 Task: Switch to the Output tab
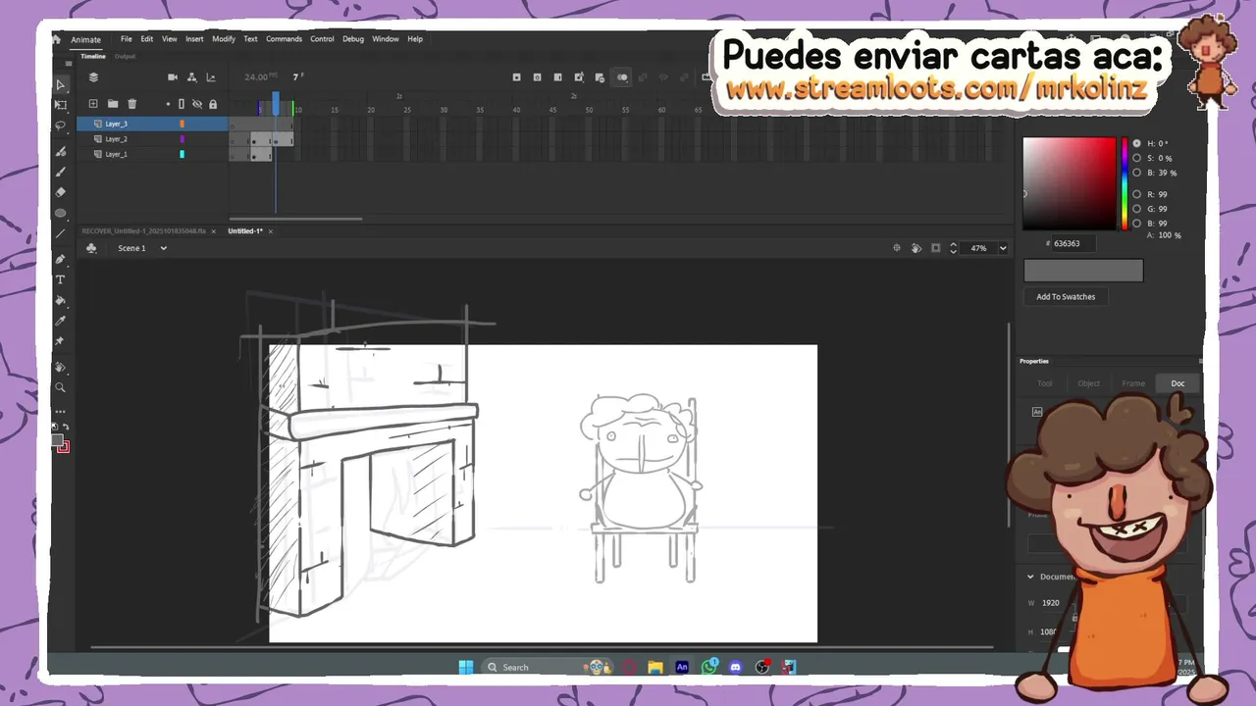pos(125,56)
